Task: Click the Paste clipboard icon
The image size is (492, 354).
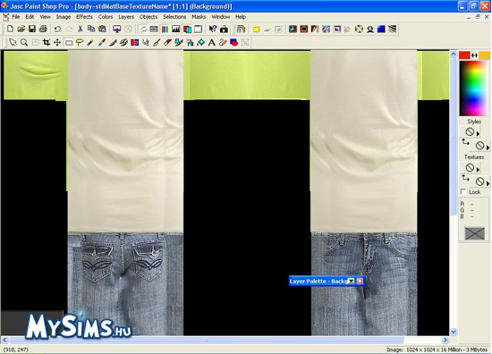Action: 102,29
